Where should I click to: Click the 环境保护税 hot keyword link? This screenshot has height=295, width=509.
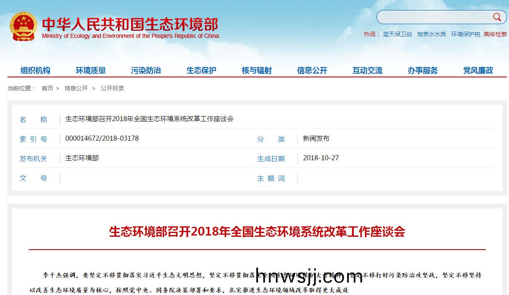[x=466, y=34]
